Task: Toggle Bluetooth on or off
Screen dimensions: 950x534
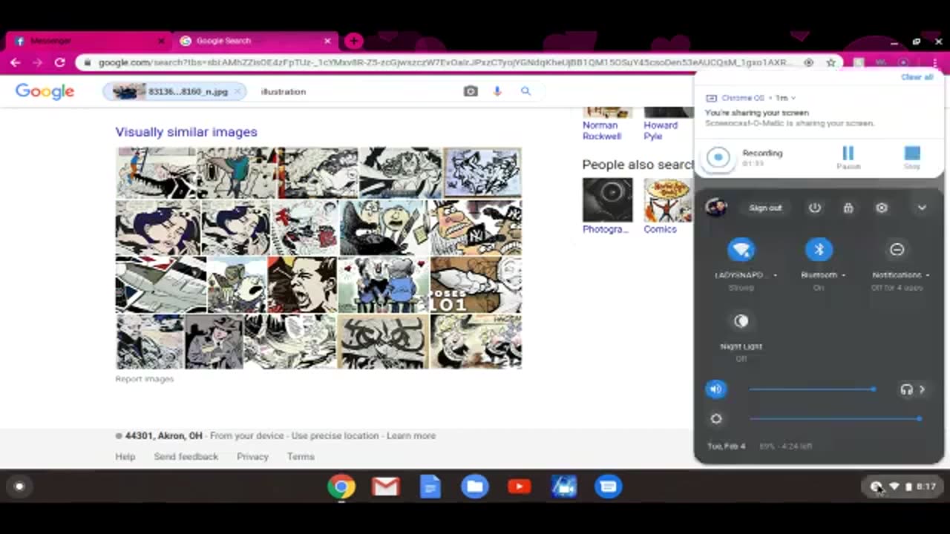Action: [x=819, y=250]
